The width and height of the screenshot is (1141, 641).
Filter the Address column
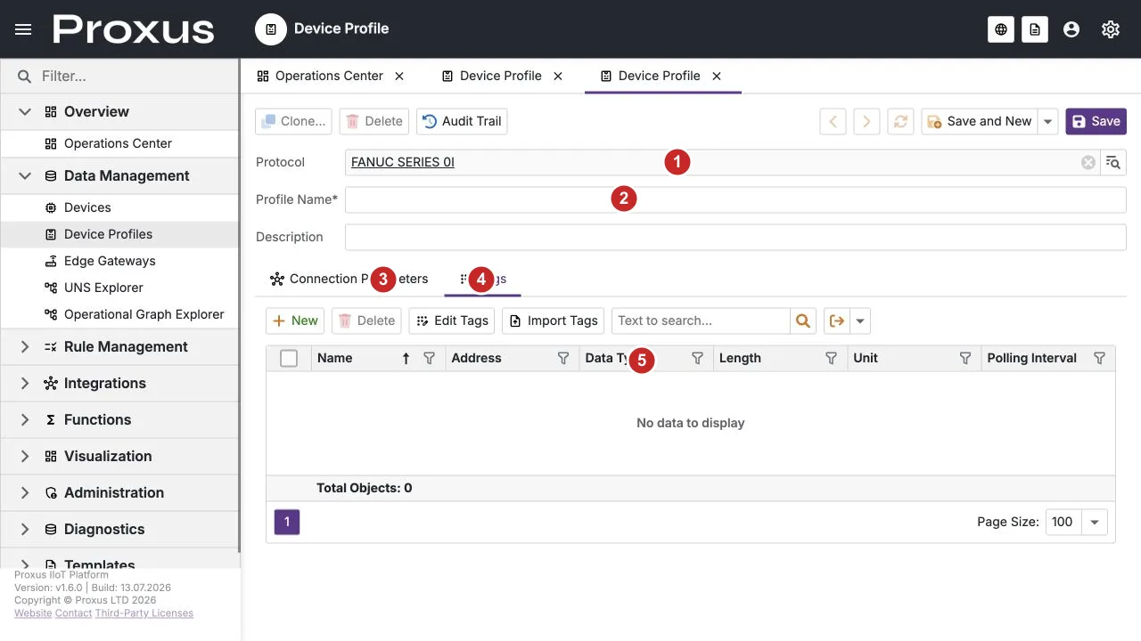563,358
